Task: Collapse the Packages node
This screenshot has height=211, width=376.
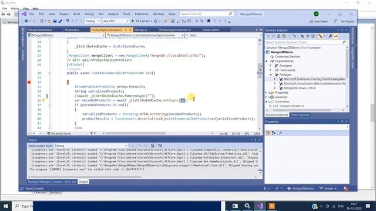Action: pos(270,74)
